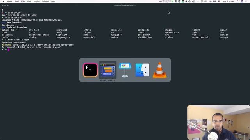The image size is (250, 140).
Task: Click the 'mercurial' formula entry
Action: 89,37
